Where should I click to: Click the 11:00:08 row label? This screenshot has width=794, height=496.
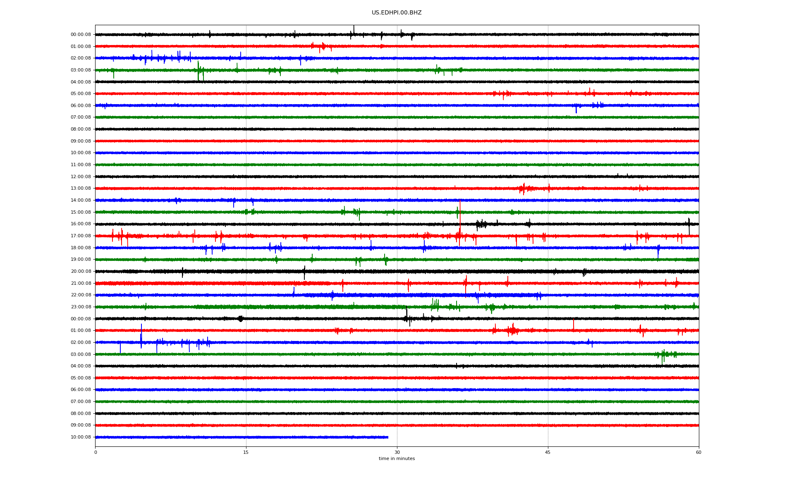pyautogui.click(x=81, y=165)
